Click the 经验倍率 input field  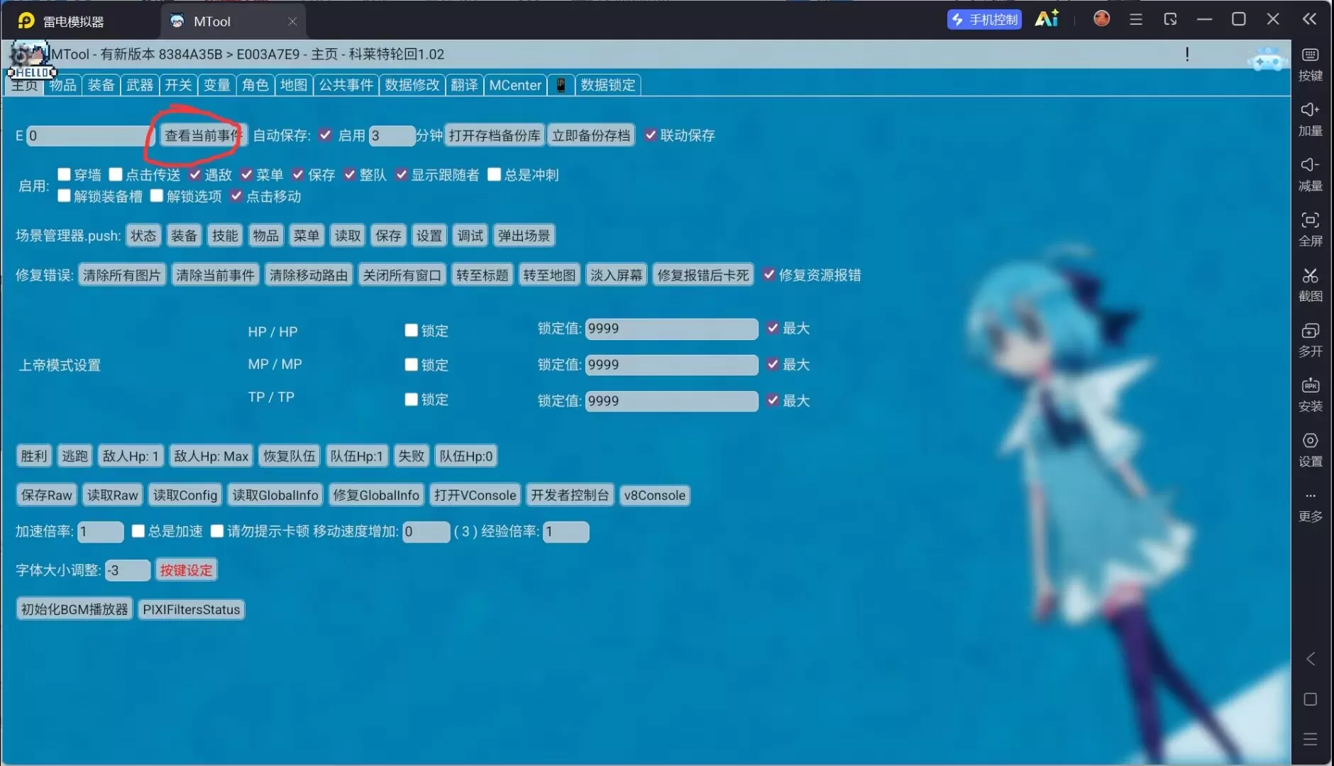[x=566, y=532]
